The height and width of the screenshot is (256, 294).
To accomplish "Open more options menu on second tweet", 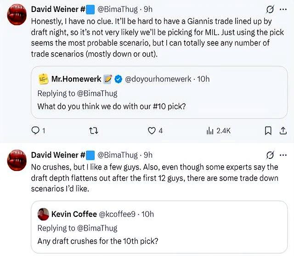I will pyautogui.click(x=283, y=155).
